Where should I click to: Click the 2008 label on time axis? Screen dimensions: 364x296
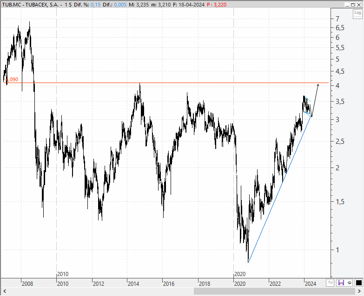click(27, 284)
